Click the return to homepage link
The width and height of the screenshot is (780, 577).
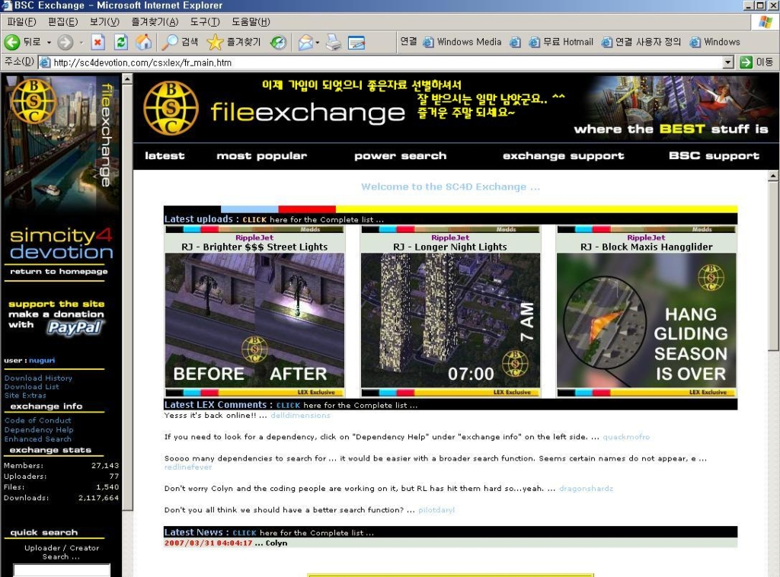[59, 271]
